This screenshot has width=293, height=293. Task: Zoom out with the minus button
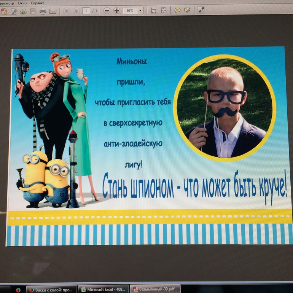point(107,11)
